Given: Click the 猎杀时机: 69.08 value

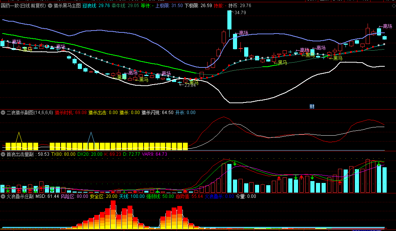Looking at the screenshot, I should 71,113.
